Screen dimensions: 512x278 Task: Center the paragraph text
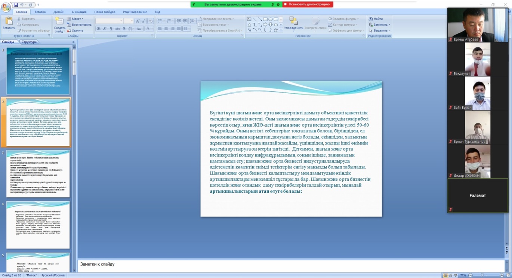point(166,29)
